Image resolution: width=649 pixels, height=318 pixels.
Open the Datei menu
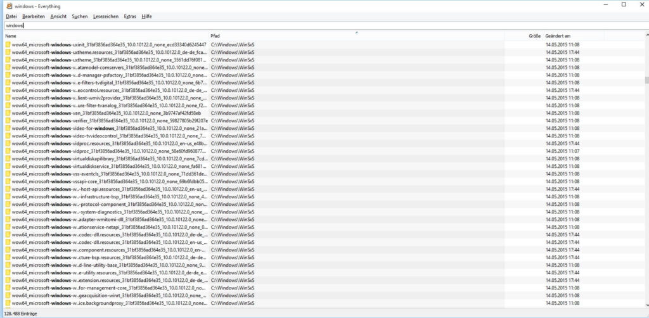coord(11,16)
